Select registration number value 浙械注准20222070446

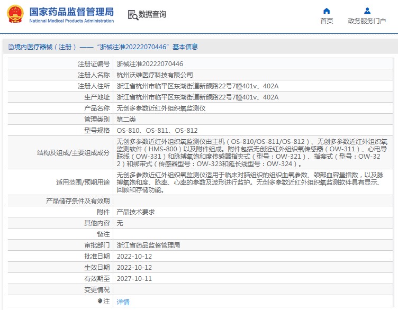[x=150, y=63]
